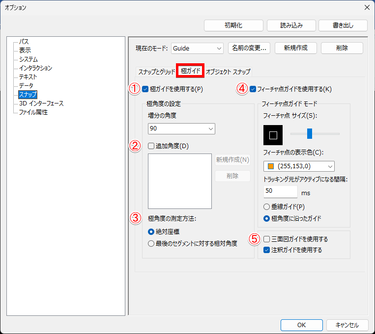Click the 読み込み button
The height and width of the screenshot is (334, 375).
pos(291,26)
